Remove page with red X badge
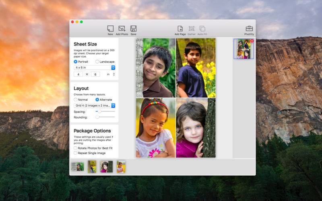Viewport: 322px width, 201px height. pos(252,41)
